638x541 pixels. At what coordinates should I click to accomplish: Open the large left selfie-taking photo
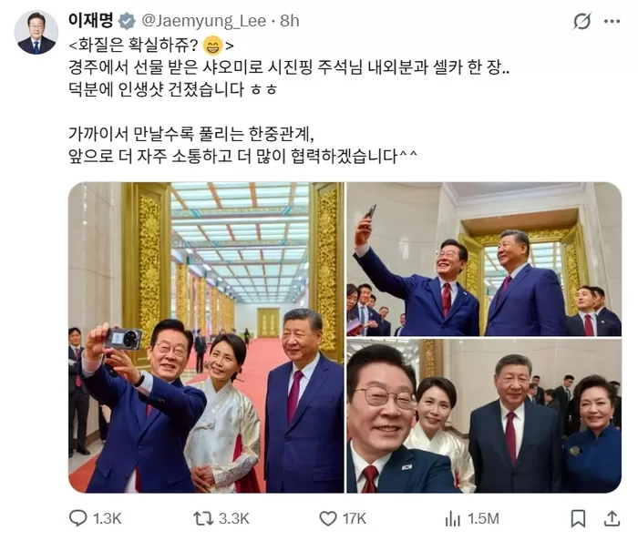tap(206, 337)
